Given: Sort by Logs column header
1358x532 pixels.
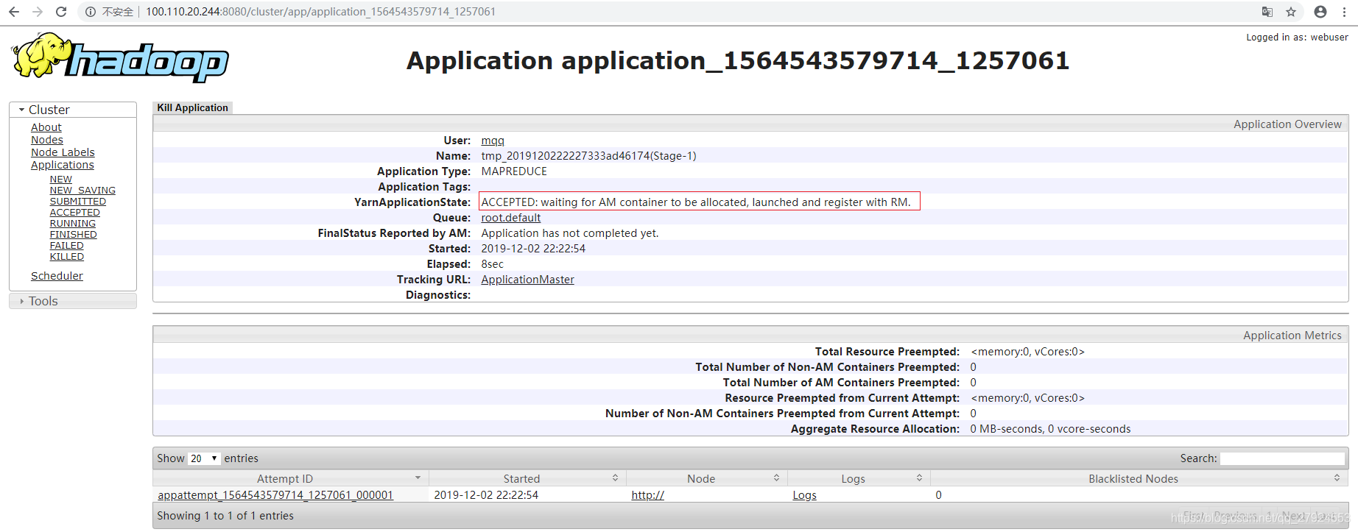Looking at the screenshot, I should [x=859, y=478].
